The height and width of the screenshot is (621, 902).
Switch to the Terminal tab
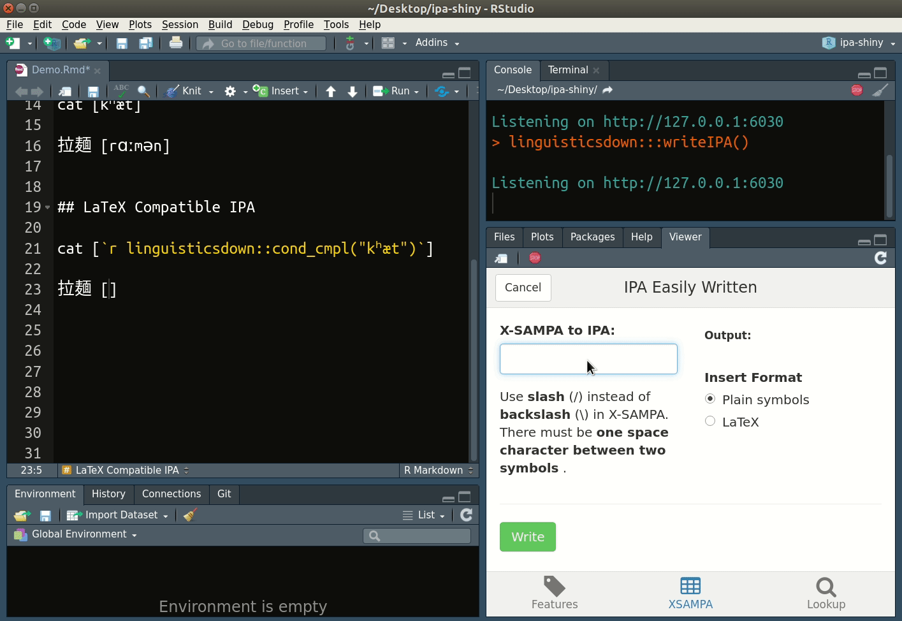(x=567, y=70)
